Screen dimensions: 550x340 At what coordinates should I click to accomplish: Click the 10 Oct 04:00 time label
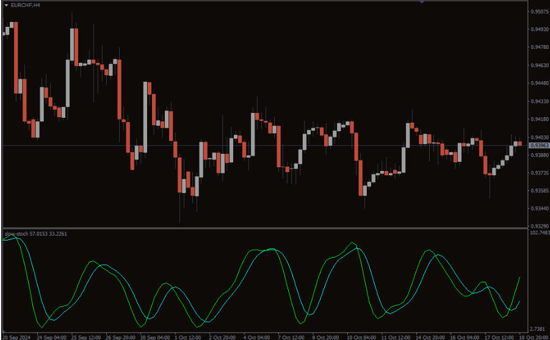[361, 336]
